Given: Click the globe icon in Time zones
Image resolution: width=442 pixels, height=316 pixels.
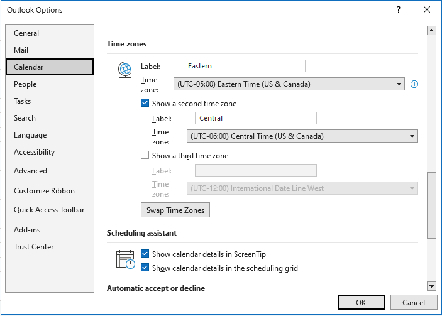Looking at the screenshot, I should [x=125, y=70].
